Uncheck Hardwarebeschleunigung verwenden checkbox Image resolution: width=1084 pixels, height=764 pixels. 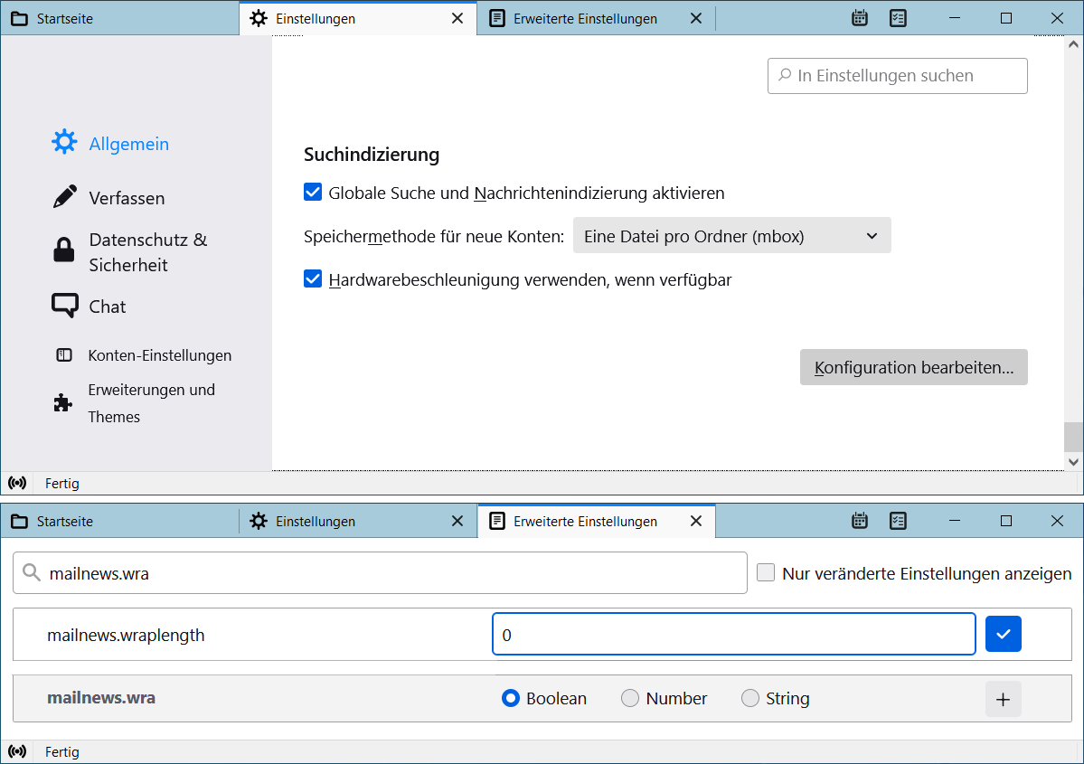pyautogui.click(x=313, y=279)
